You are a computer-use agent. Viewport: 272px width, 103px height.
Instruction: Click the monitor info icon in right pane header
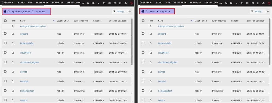(253, 3)
